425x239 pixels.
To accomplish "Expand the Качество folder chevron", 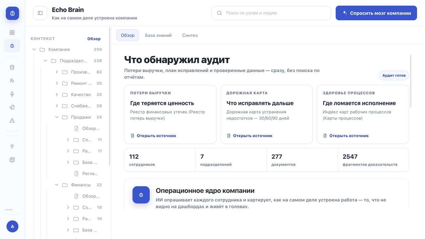I will [x=57, y=95].
